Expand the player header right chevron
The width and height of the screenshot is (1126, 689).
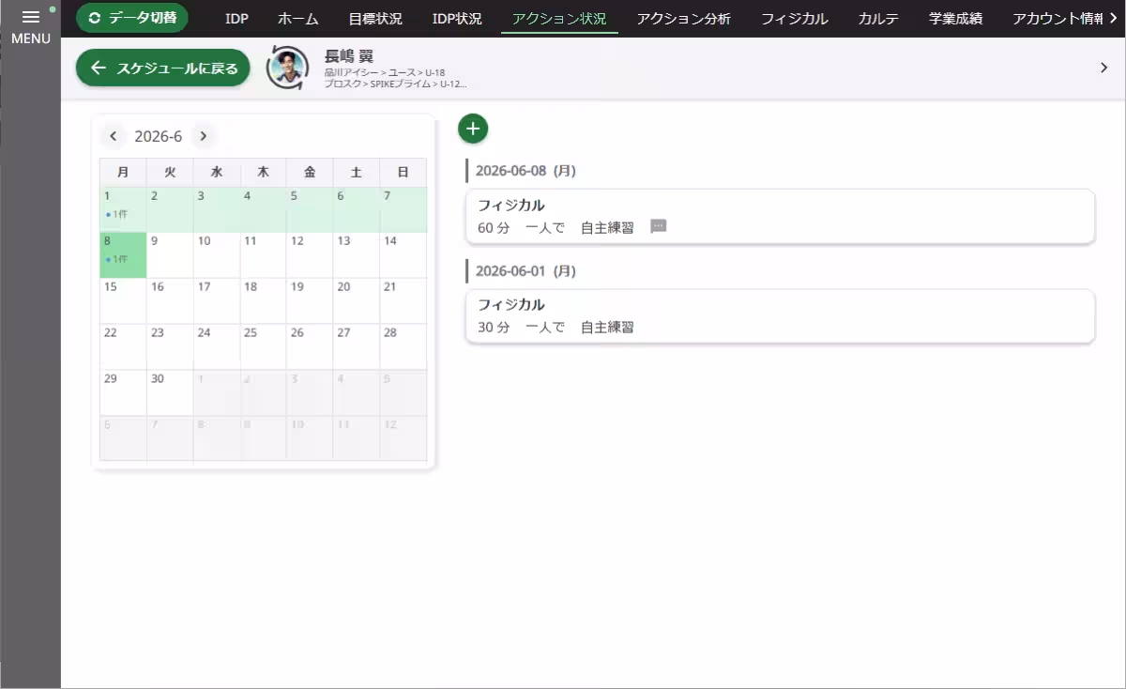(1103, 68)
